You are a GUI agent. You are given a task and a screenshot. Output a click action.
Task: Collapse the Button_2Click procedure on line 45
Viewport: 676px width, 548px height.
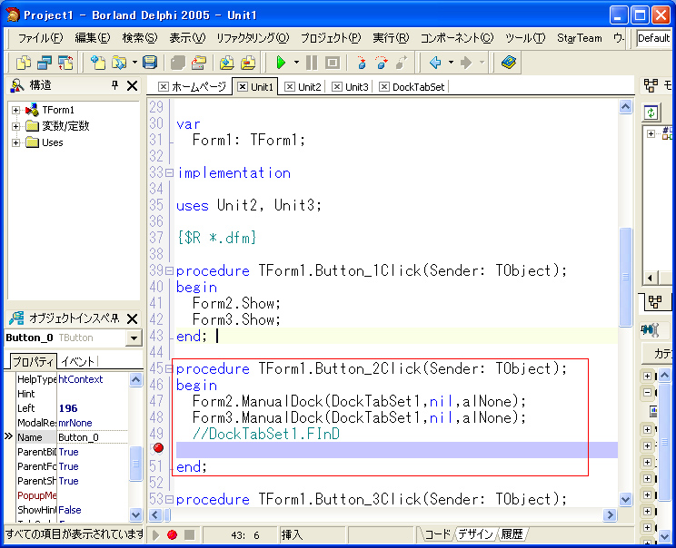pos(169,369)
